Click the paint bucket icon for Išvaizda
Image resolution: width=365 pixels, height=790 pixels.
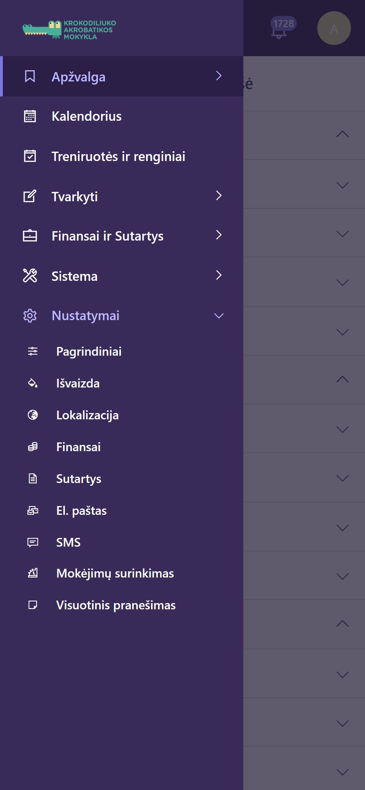click(33, 383)
